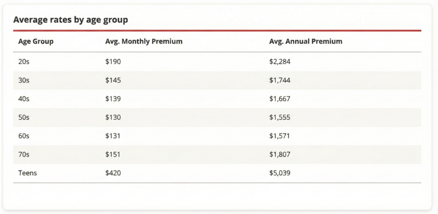This screenshot has height=214, width=438.
Task: Select the 50s age group row label
Action: click(x=24, y=117)
